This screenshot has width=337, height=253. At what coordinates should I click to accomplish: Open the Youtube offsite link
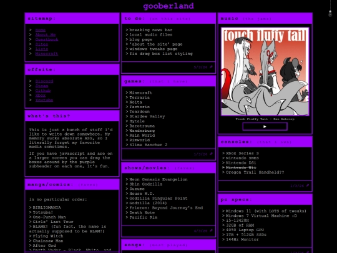pos(44,100)
